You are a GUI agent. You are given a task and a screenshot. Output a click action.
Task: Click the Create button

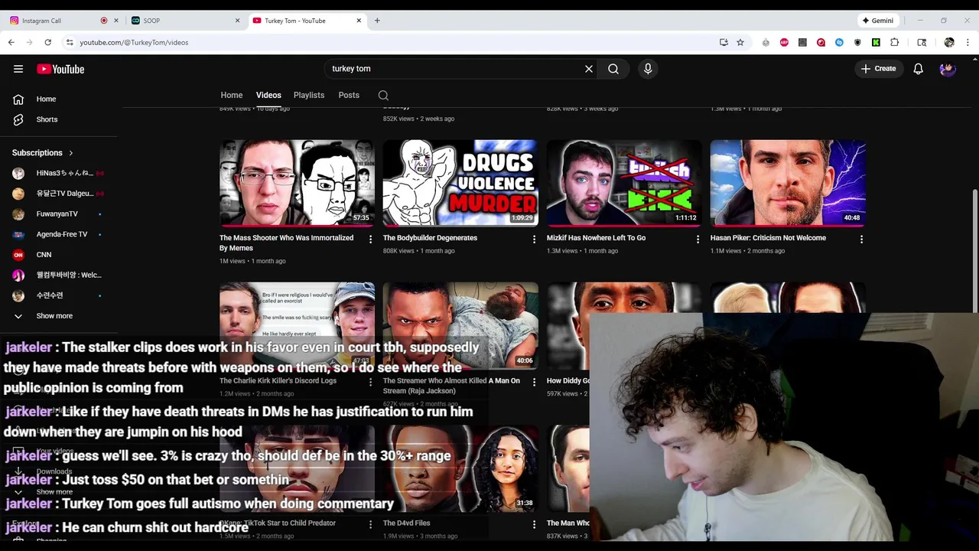878,69
